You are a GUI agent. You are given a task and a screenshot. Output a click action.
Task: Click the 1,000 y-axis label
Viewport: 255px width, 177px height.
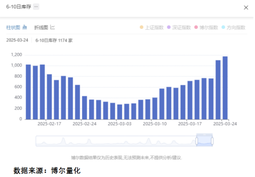tap(16, 65)
